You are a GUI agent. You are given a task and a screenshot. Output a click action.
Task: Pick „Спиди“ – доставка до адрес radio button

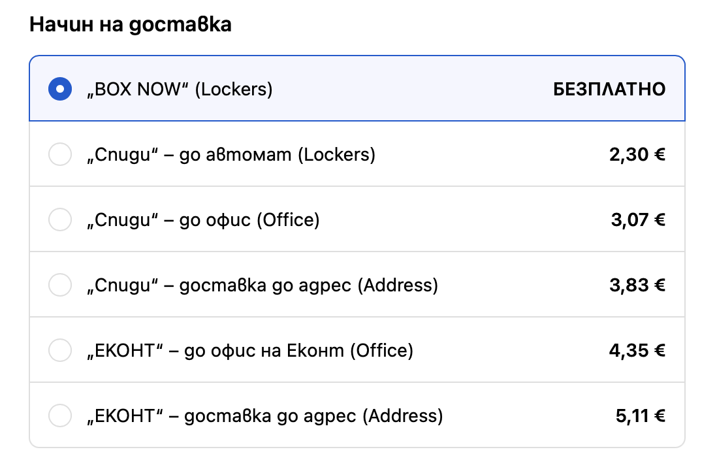pos(60,285)
